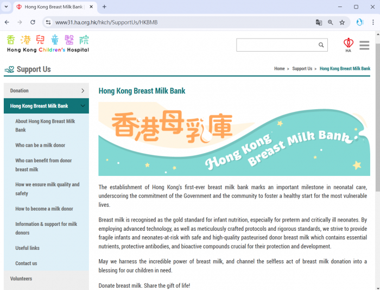Click the page vertical scrollbar thumb

pos(378,117)
